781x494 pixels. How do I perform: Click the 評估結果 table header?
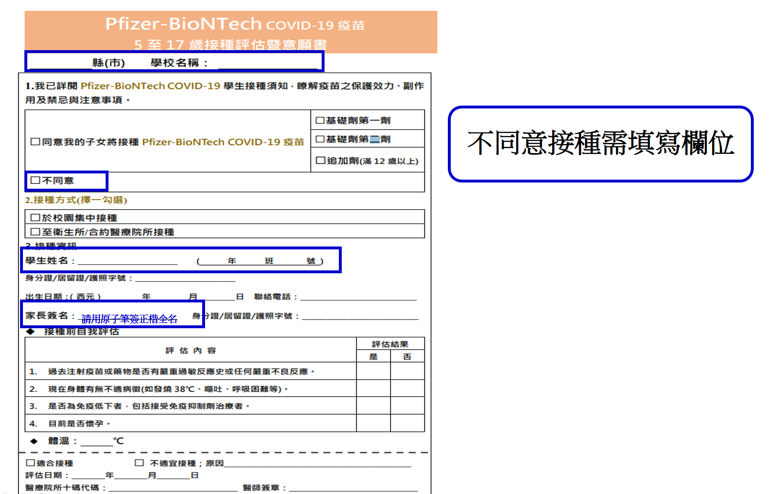390,344
